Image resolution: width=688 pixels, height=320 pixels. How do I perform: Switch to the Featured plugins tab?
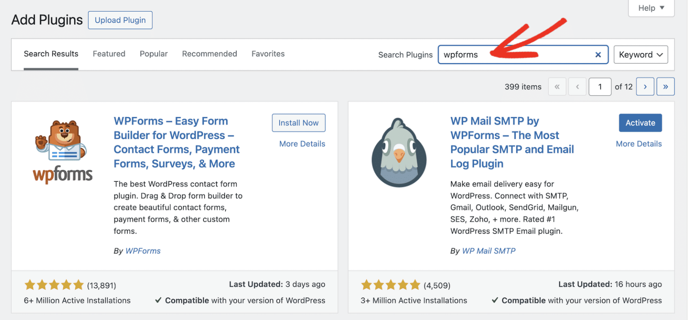pyautogui.click(x=109, y=54)
